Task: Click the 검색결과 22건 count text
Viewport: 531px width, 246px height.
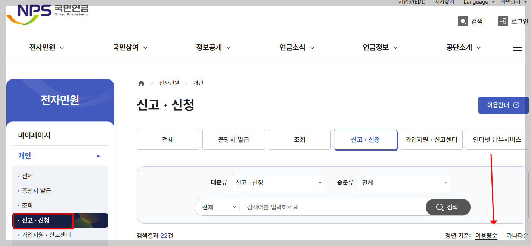Action: pyautogui.click(x=155, y=236)
